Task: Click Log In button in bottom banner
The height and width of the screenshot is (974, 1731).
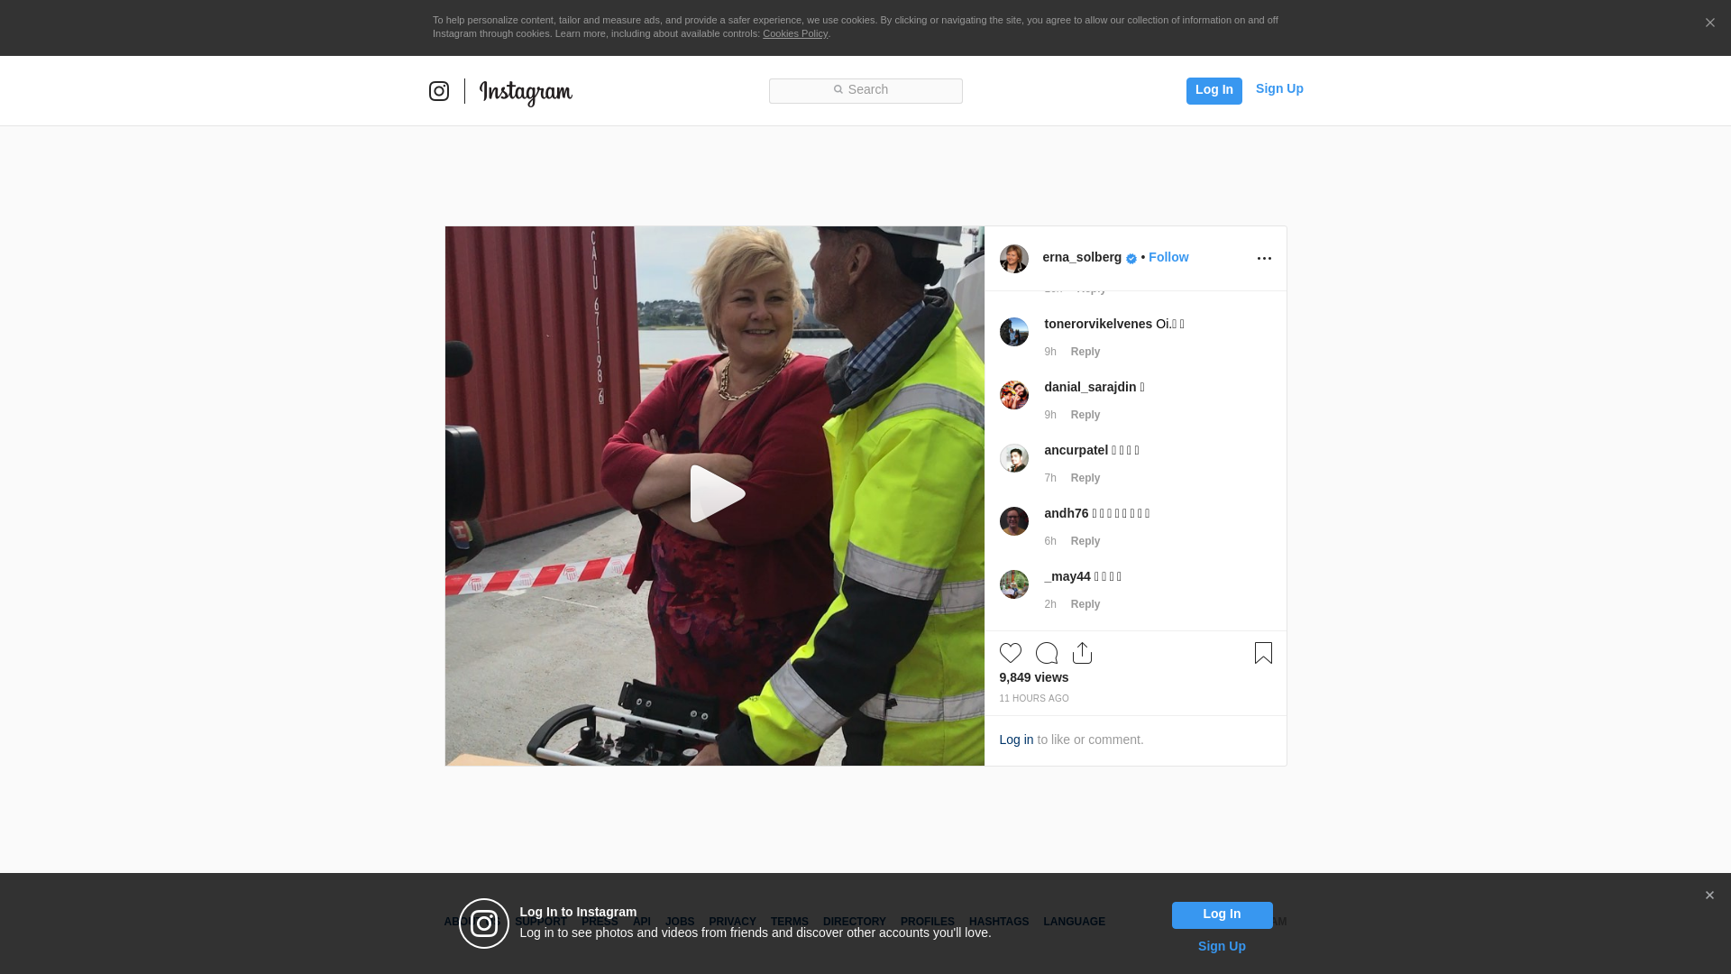Action: click(1222, 915)
